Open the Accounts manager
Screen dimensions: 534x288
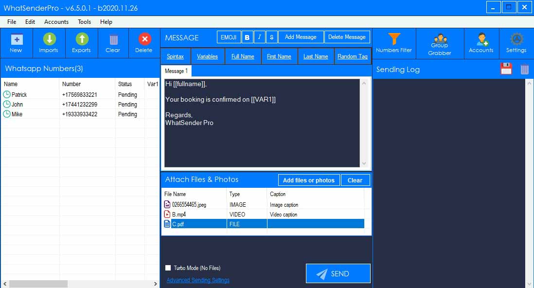[x=481, y=43]
